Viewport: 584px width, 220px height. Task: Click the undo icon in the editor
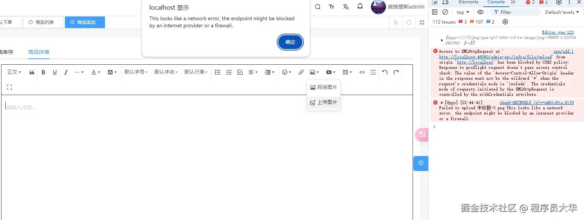click(385, 72)
